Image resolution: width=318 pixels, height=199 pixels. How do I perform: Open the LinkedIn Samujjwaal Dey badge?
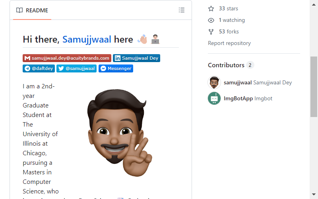pyautogui.click(x=136, y=58)
